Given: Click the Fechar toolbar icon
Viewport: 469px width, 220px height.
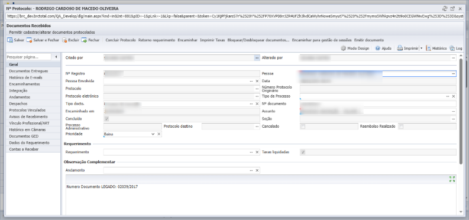Looking at the screenshot, I should point(84,40).
